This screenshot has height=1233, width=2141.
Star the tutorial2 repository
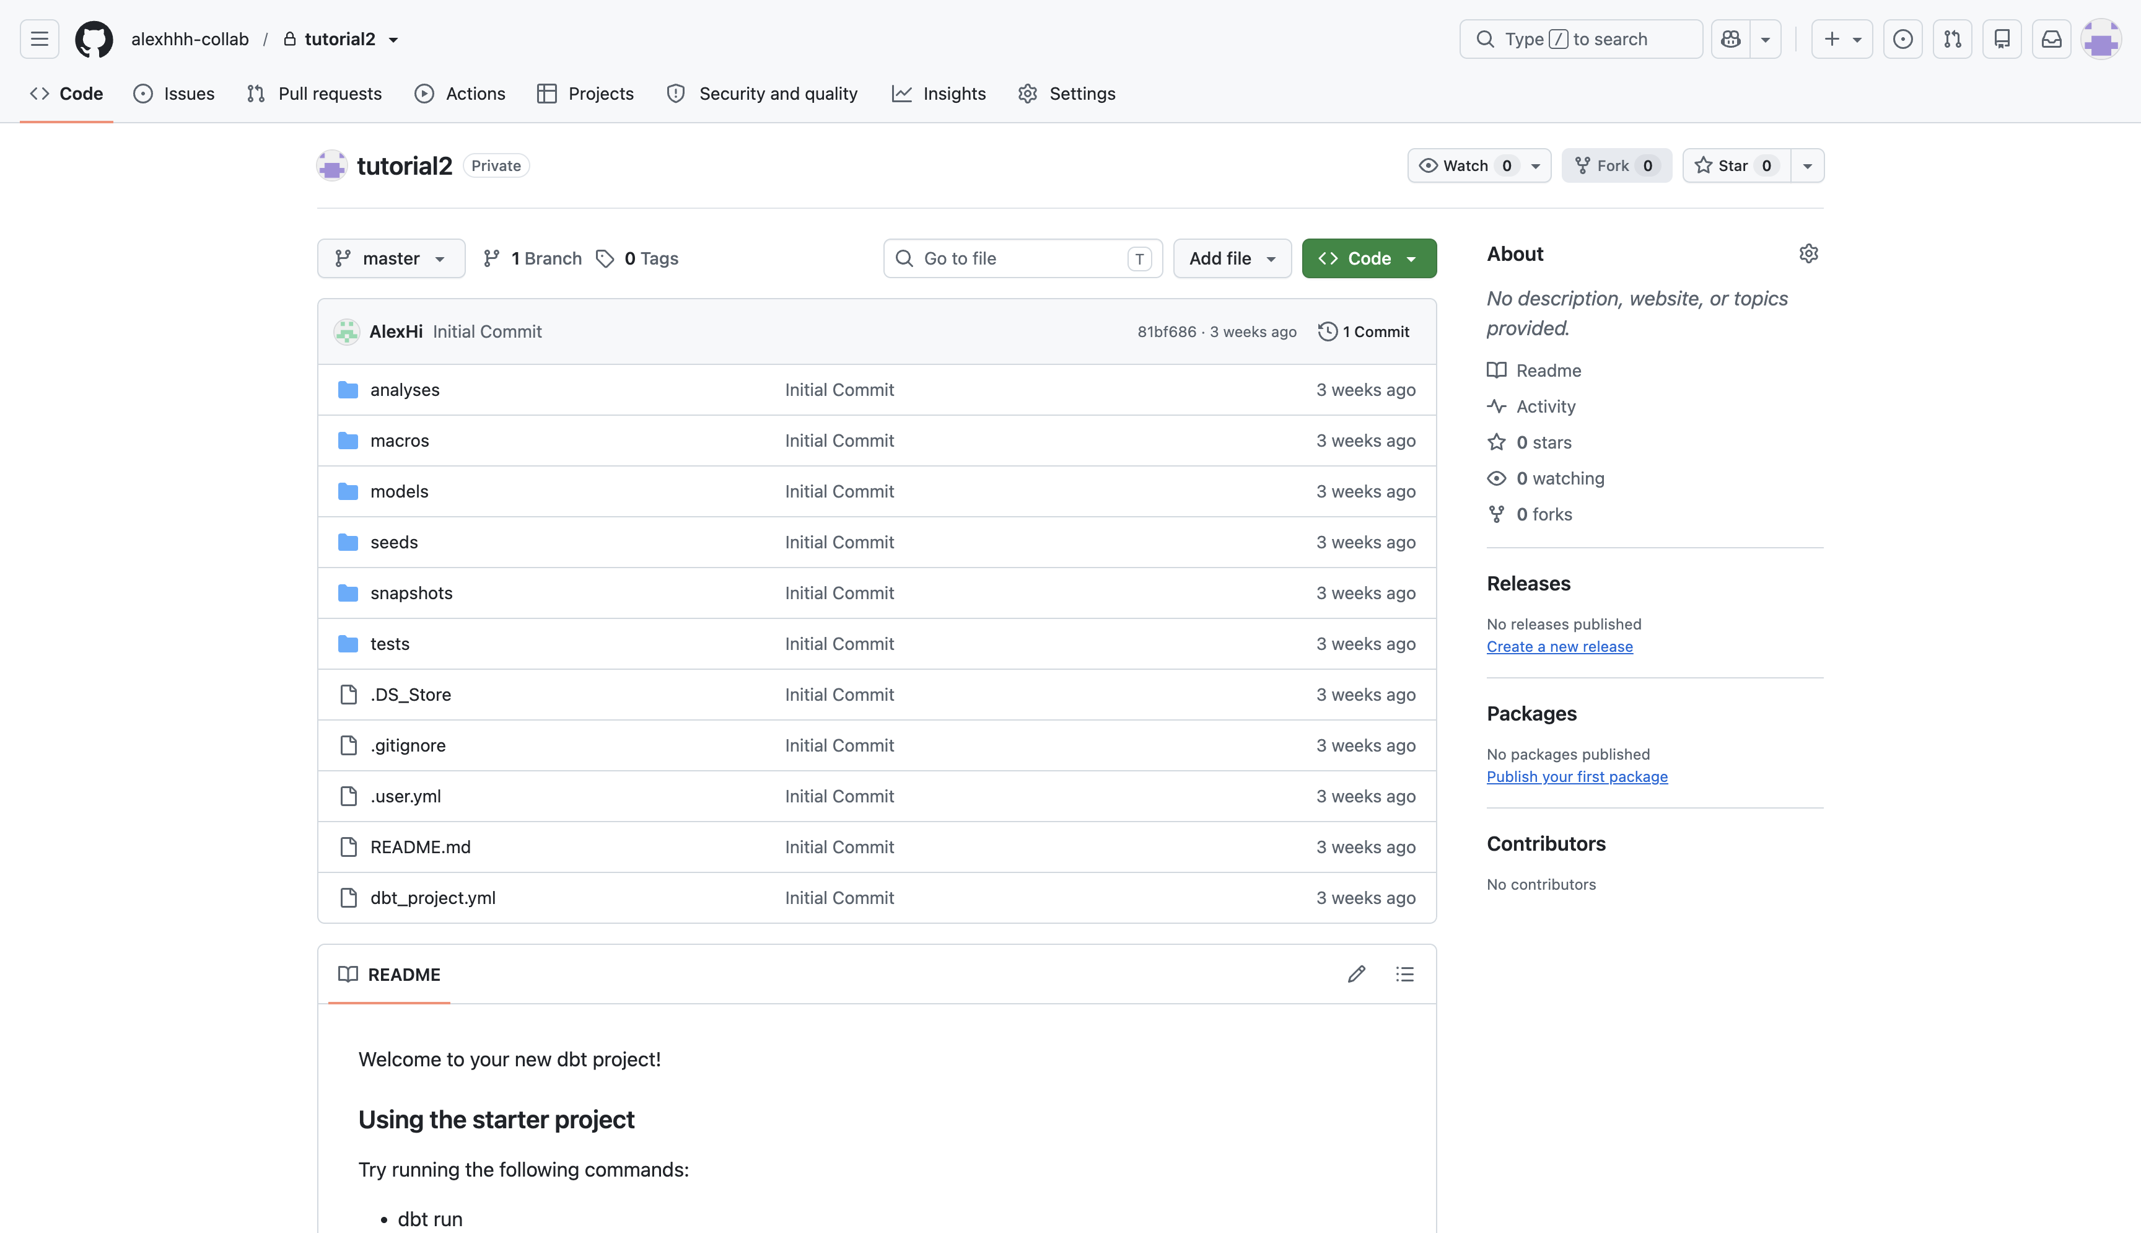tap(1736, 166)
